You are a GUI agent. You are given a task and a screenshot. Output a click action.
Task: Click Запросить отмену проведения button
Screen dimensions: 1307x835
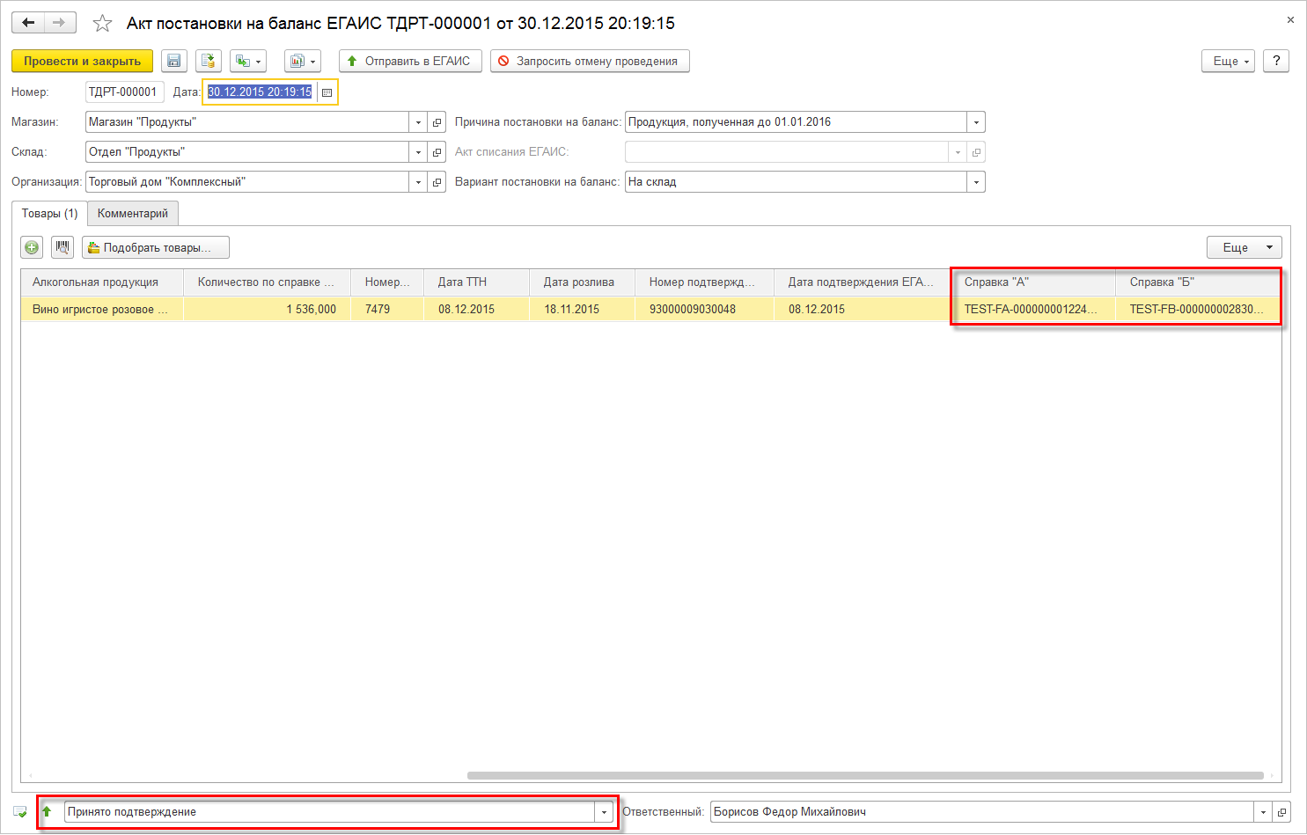tap(590, 61)
